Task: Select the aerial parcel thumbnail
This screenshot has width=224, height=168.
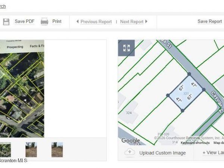Action: (5, 150)
